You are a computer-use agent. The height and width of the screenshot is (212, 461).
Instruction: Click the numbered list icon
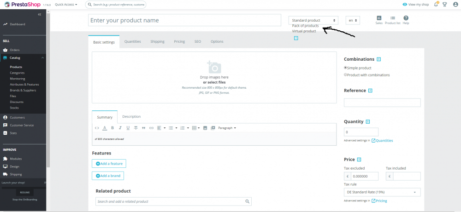coord(182,128)
